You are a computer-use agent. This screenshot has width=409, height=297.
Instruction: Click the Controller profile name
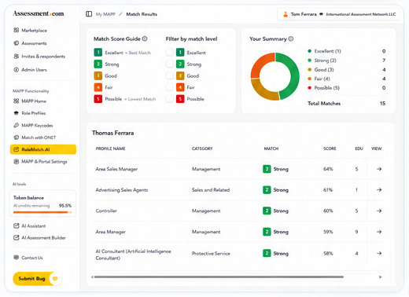(106, 211)
